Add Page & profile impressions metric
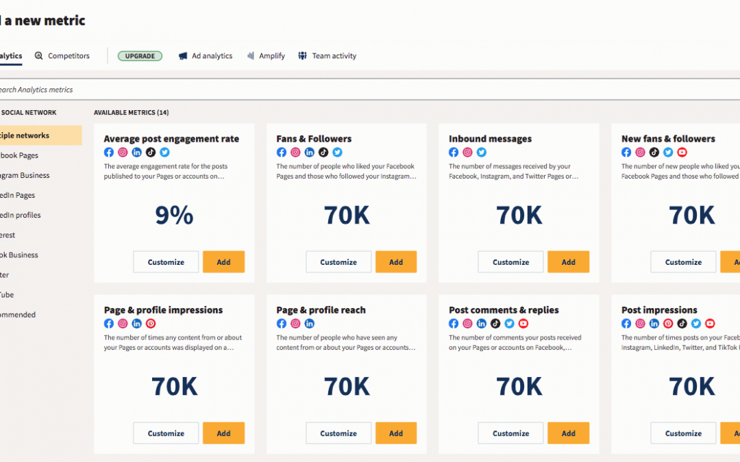The width and height of the screenshot is (740, 462). (x=223, y=433)
